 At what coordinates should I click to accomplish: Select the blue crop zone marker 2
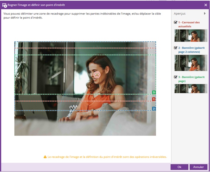coord(154,109)
